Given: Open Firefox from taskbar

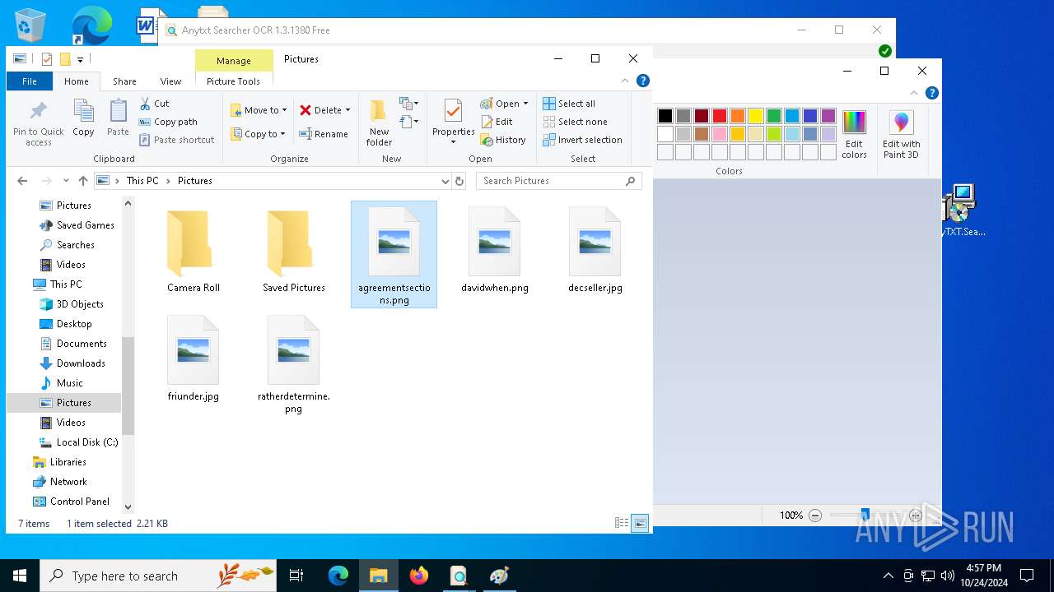Looking at the screenshot, I should click(x=419, y=576).
